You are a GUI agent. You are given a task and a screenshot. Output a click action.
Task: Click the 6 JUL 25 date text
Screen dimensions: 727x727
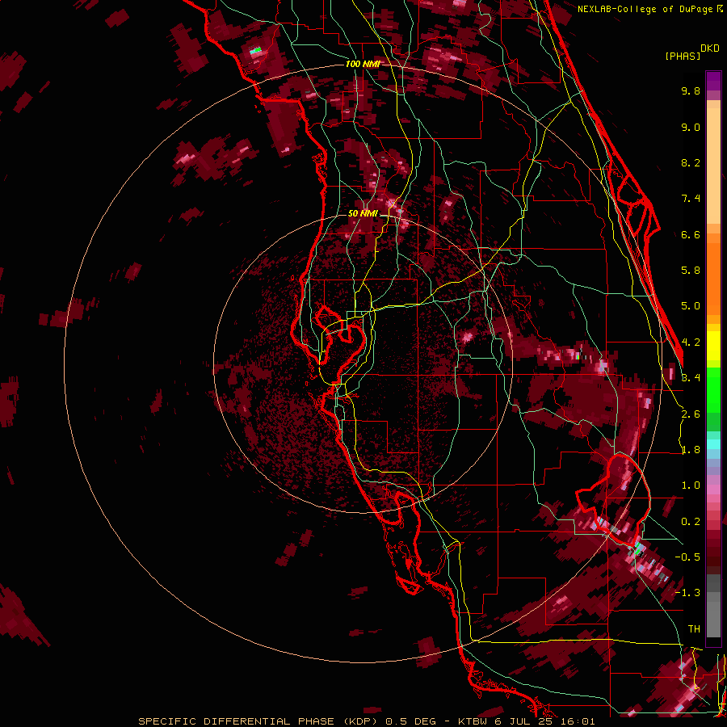click(525, 721)
